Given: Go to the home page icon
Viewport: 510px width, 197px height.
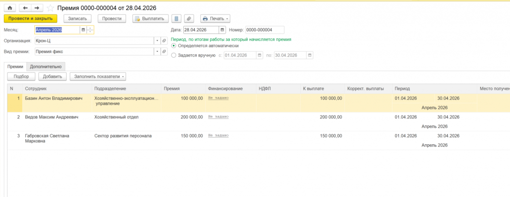Looking at the screenshot, I should (x=9, y=7).
